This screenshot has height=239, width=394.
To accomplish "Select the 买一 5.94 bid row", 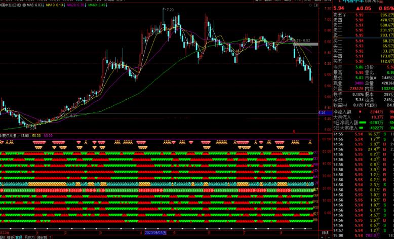I will pos(364,41).
